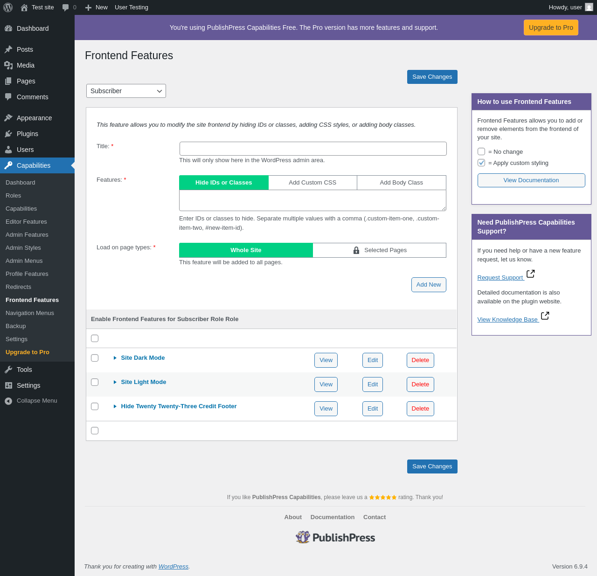597x576 pixels.
Task: View Hide Twenty Twenty-Three Credit Footer feature
Action: [x=326, y=409]
